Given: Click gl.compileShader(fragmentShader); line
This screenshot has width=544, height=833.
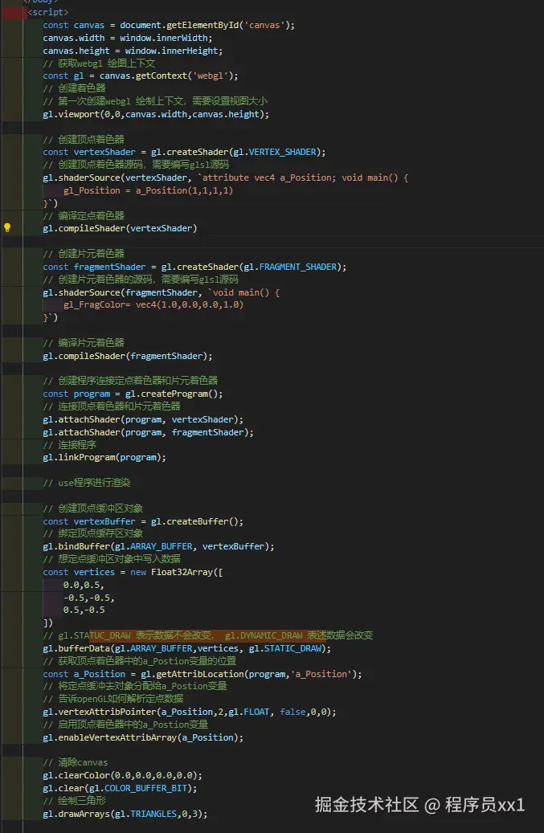Looking at the screenshot, I should (128, 356).
